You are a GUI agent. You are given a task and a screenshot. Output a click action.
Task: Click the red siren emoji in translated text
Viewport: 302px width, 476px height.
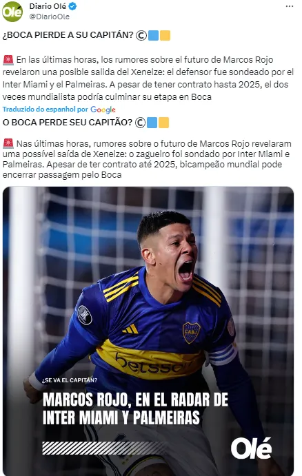[8, 143]
